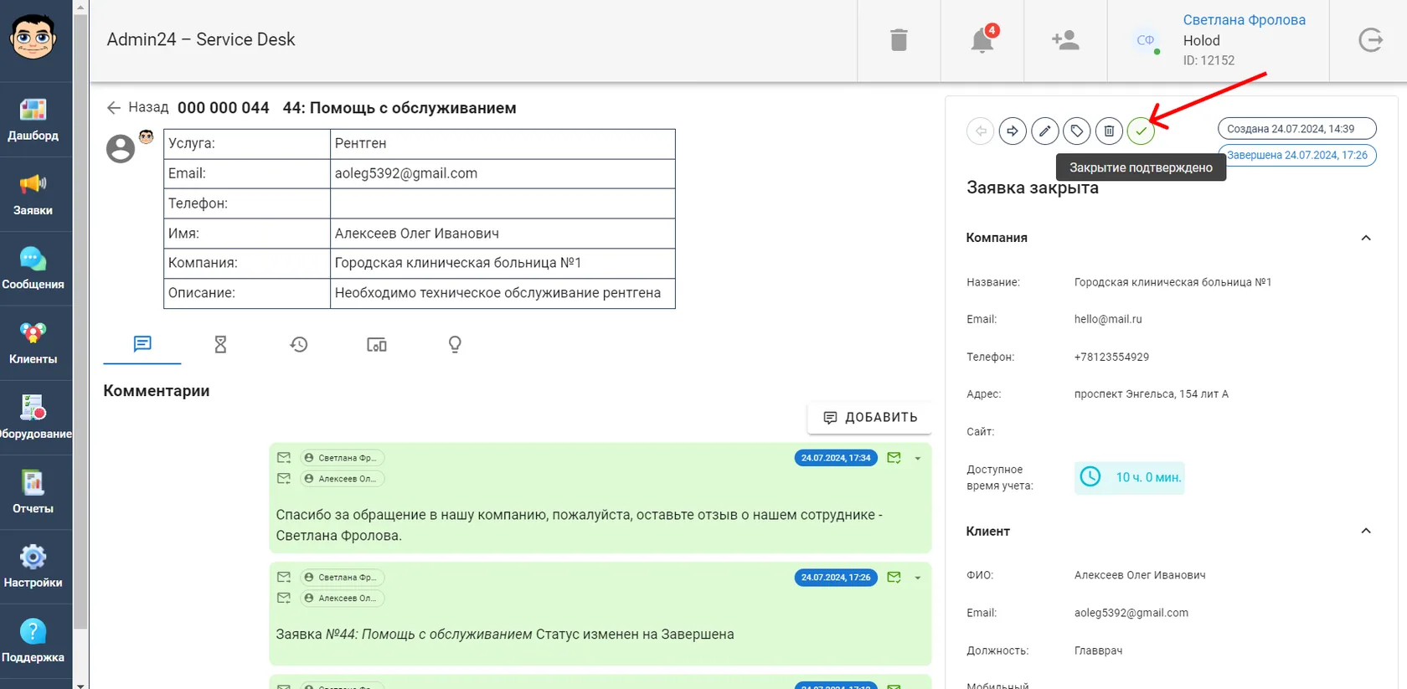Click the green mail icon on 17:34 comment
Viewport: 1407px width, 689px height.
point(894,458)
